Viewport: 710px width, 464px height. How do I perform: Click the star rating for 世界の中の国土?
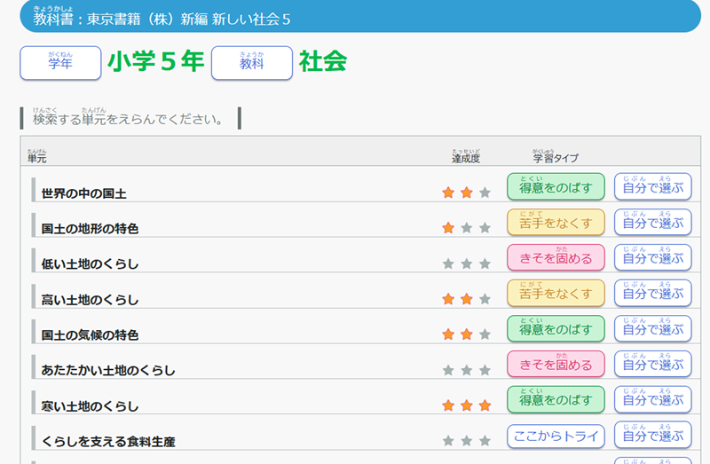pos(466,193)
